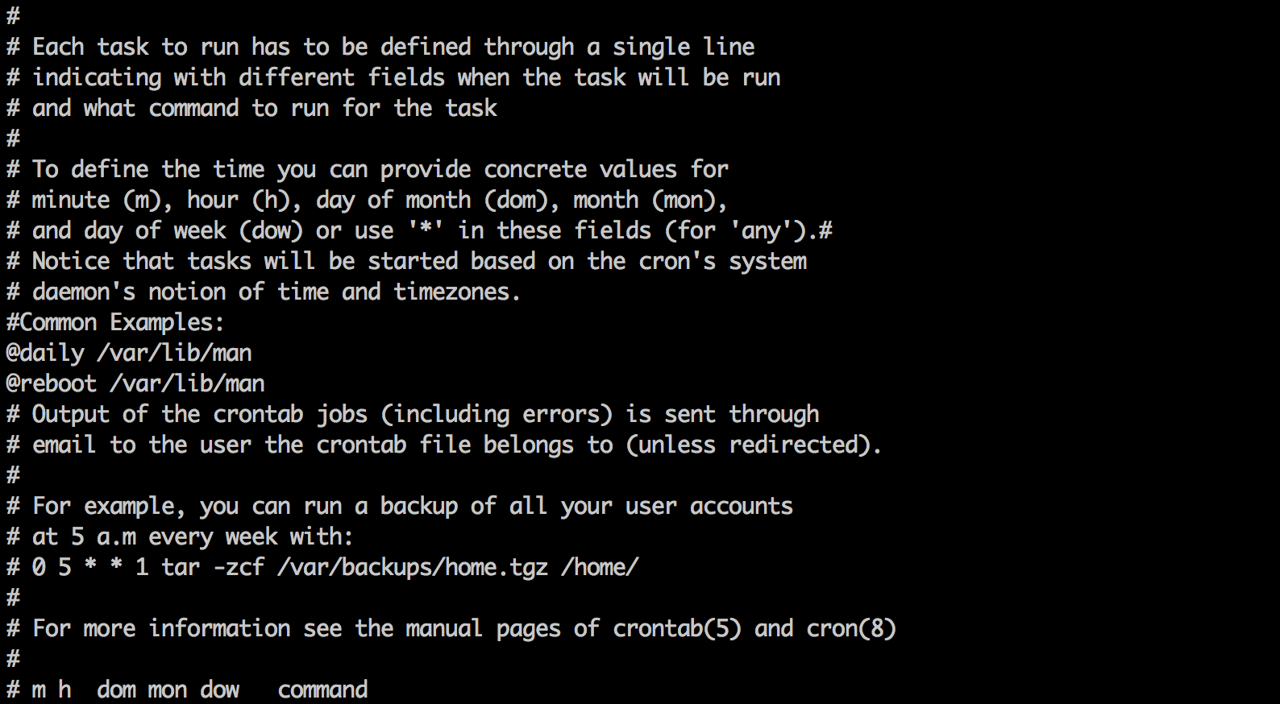Place cursor on /var/lib/man after @daily
The width and height of the screenshot is (1280, 704).
(174, 354)
